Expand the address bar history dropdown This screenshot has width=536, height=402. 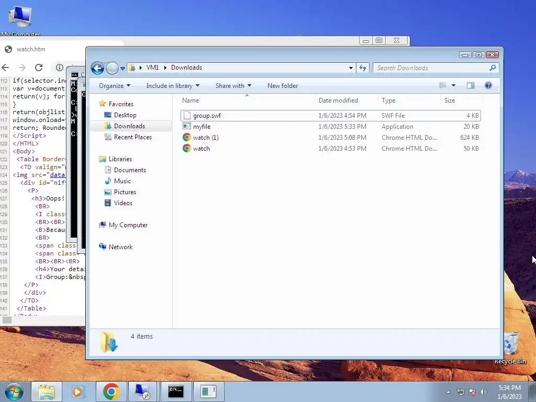(351, 68)
